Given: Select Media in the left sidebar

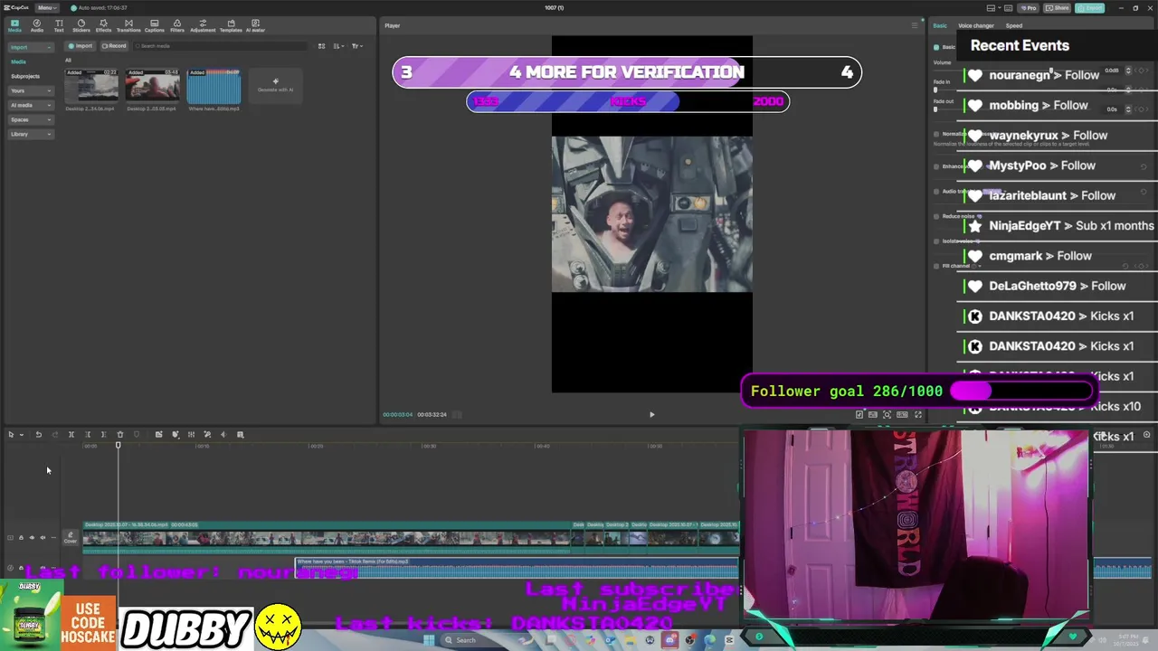Looking at the screenshot, I should click(18, 61).
